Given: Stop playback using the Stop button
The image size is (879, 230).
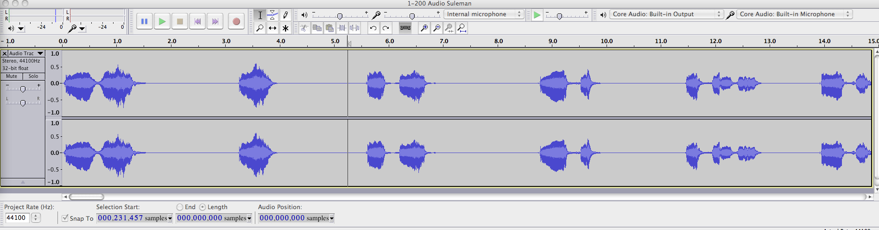Looking at the screenshot, I should tap(180, 21).
